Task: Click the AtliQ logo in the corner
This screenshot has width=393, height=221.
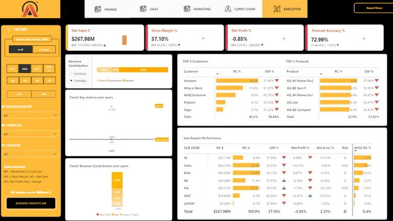Action: (30, 9)
